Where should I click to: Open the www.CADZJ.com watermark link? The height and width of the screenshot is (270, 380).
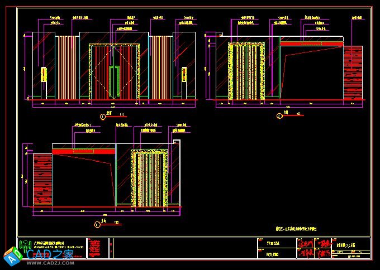pyautogui.click(x=49, y=264)
